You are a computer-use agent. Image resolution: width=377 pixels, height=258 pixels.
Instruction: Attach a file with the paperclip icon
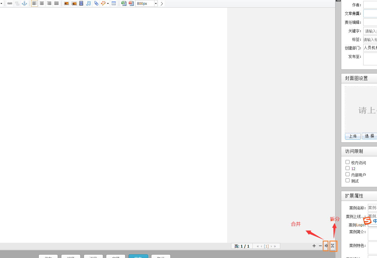pyautogui.click(x=96, y=3)
